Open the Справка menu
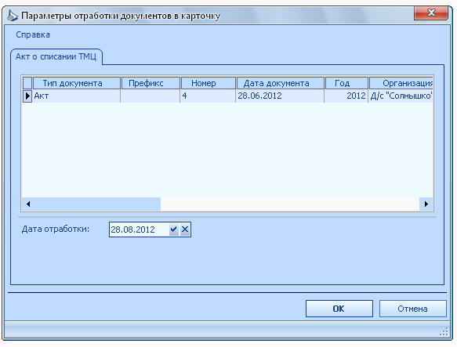Image resolution: width=457 pixels, height=347 pixels. (33, 34)
